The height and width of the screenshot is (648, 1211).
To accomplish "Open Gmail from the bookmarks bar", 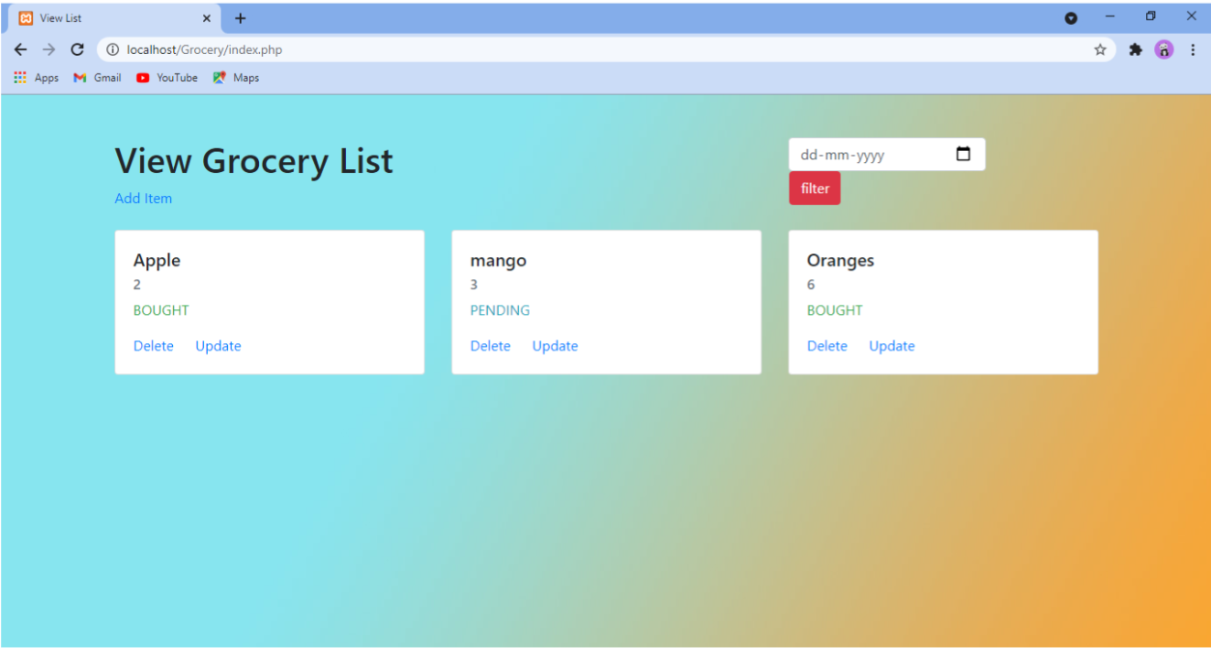I will pos(96,78).
